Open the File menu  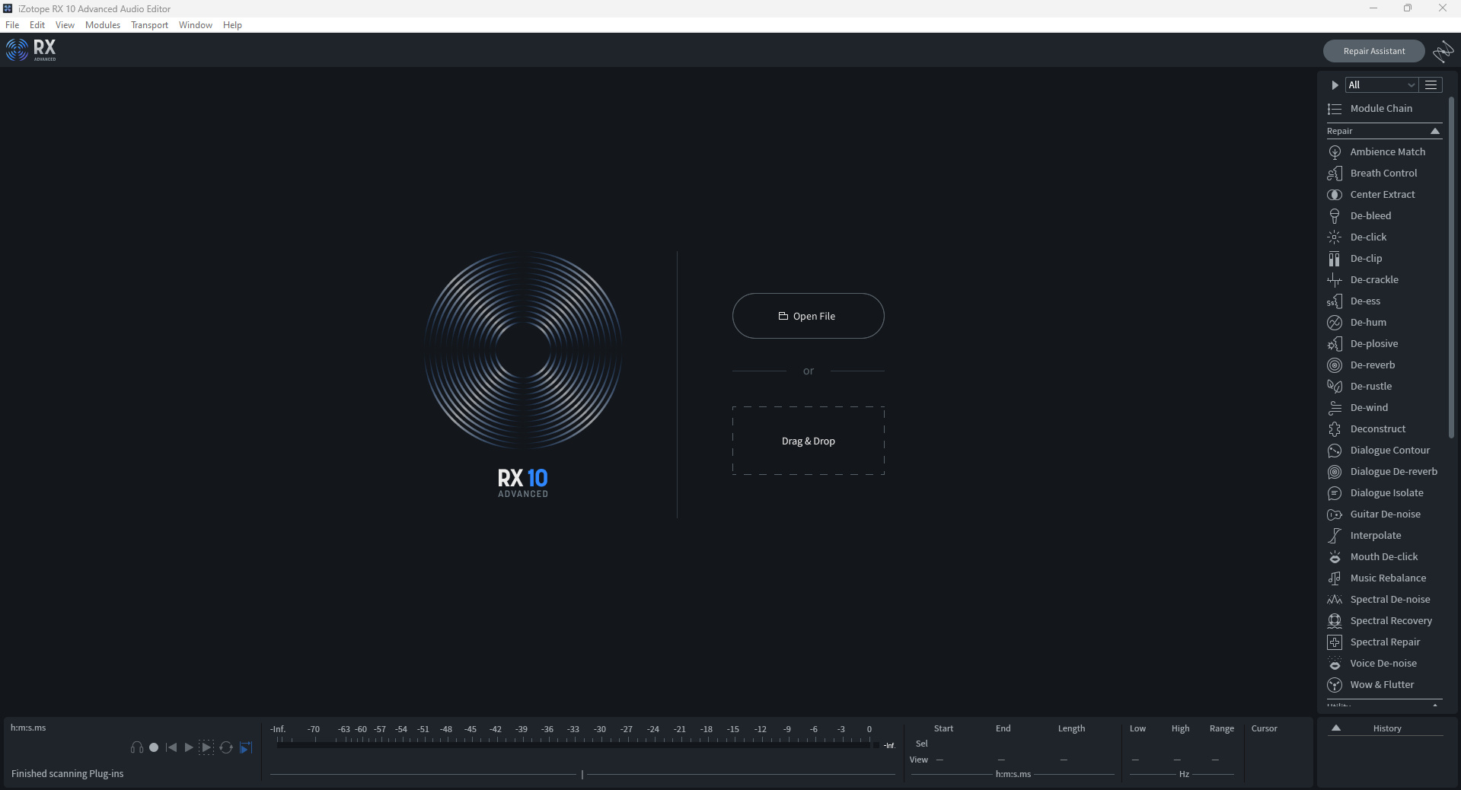point(12,25)
